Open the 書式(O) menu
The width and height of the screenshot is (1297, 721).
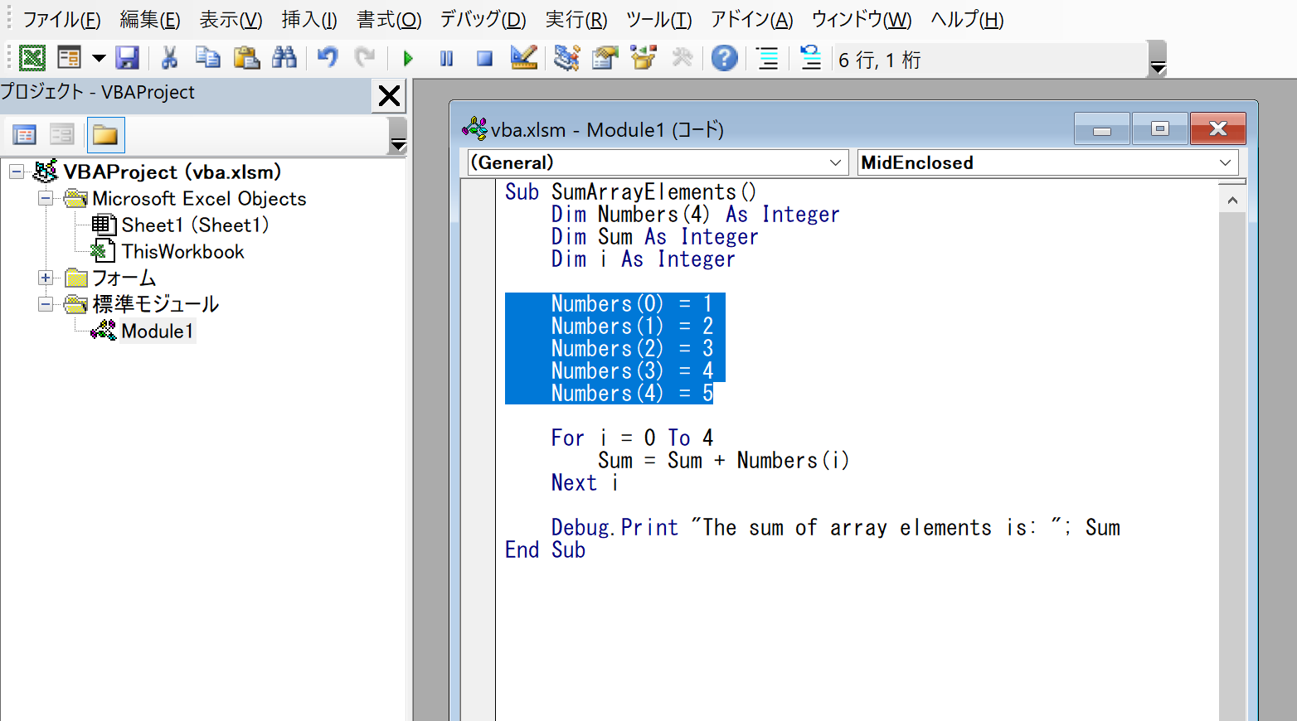389,19
